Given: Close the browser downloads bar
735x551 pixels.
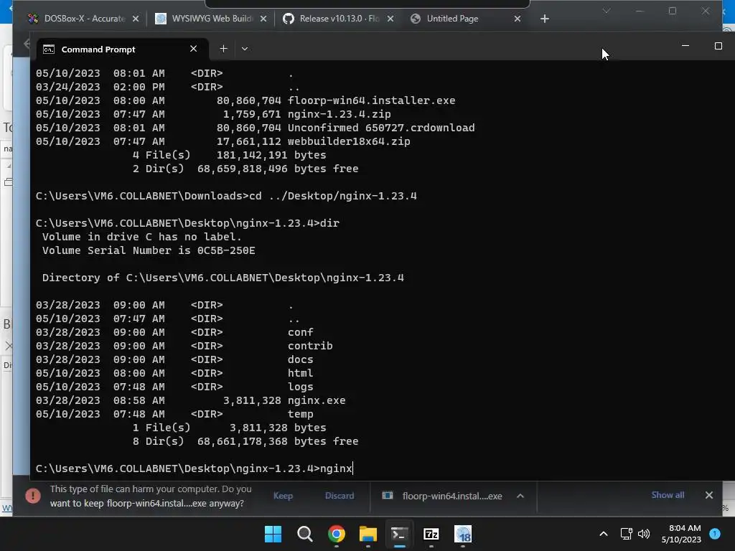Looking at the screenshot, I should pos(709,495).
